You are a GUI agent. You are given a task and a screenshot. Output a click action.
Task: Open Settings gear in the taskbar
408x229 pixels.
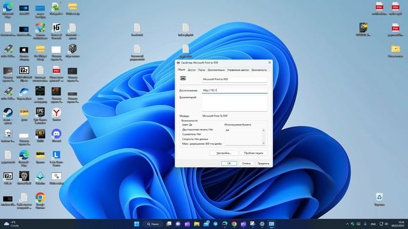click(262, 224)
